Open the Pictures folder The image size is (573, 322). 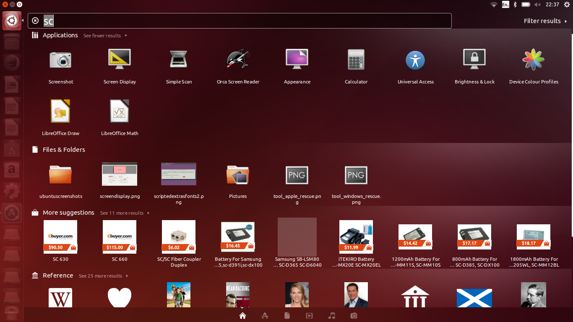click(238, 181)
